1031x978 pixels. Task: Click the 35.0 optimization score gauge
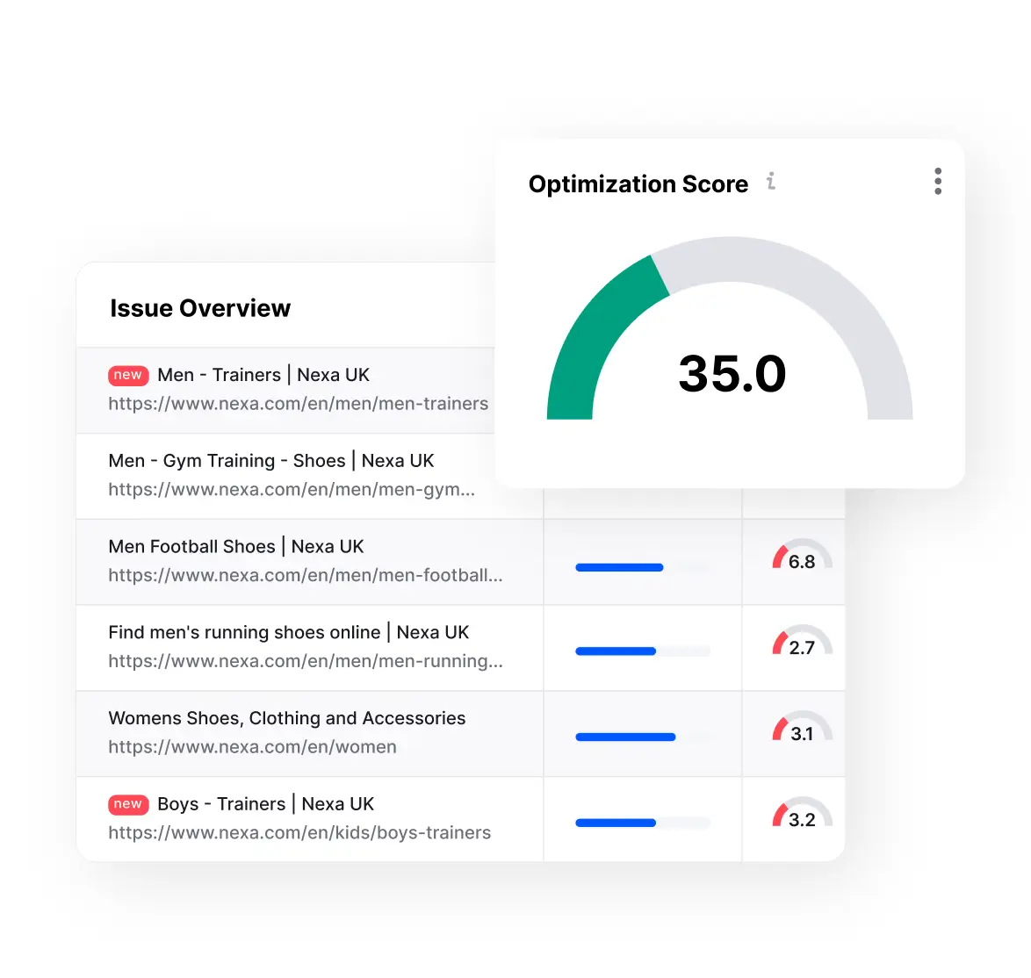pyautogui.click(x=730, y=351)
